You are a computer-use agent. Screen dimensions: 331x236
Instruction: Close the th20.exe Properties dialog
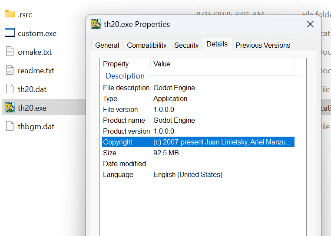pyautogui.click(x=310, y=24)
